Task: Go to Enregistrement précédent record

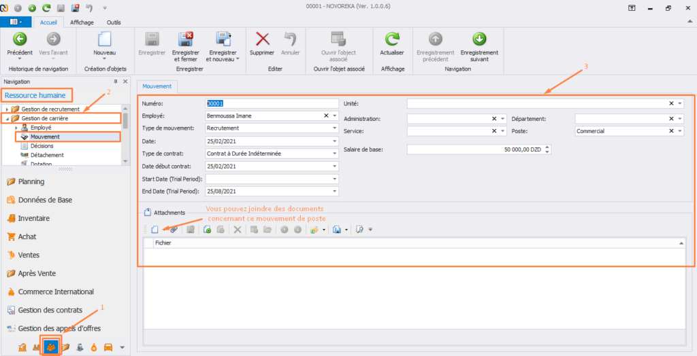Action: (x=435, y=47)
